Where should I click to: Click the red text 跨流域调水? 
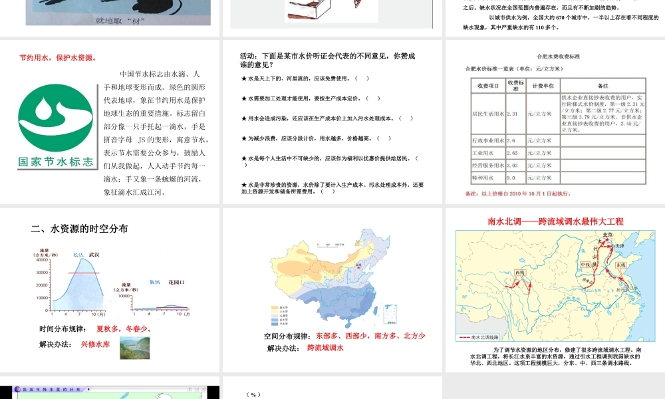[325, 348]
